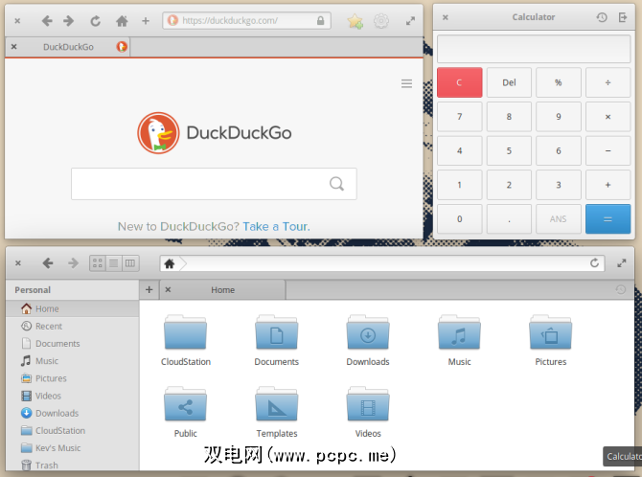Add a new tab in Files
The width and height of the screenshot is (642, 477).
pyautogui.click(x=149, y=290)
